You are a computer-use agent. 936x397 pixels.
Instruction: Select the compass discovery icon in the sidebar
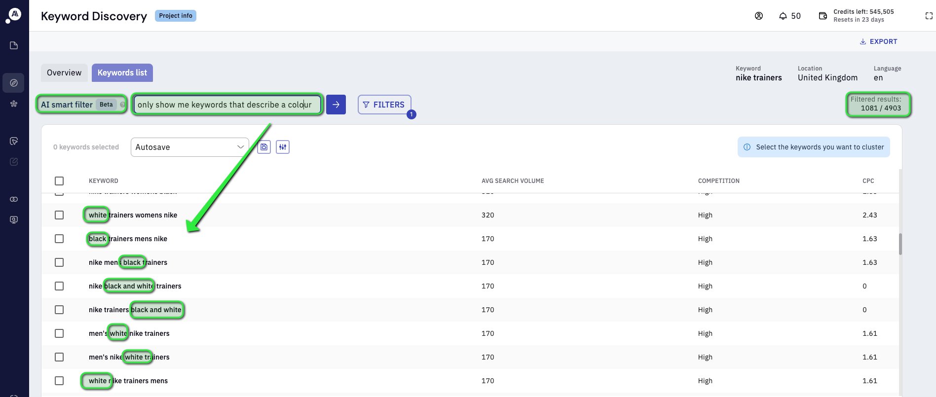click(14, 83)
